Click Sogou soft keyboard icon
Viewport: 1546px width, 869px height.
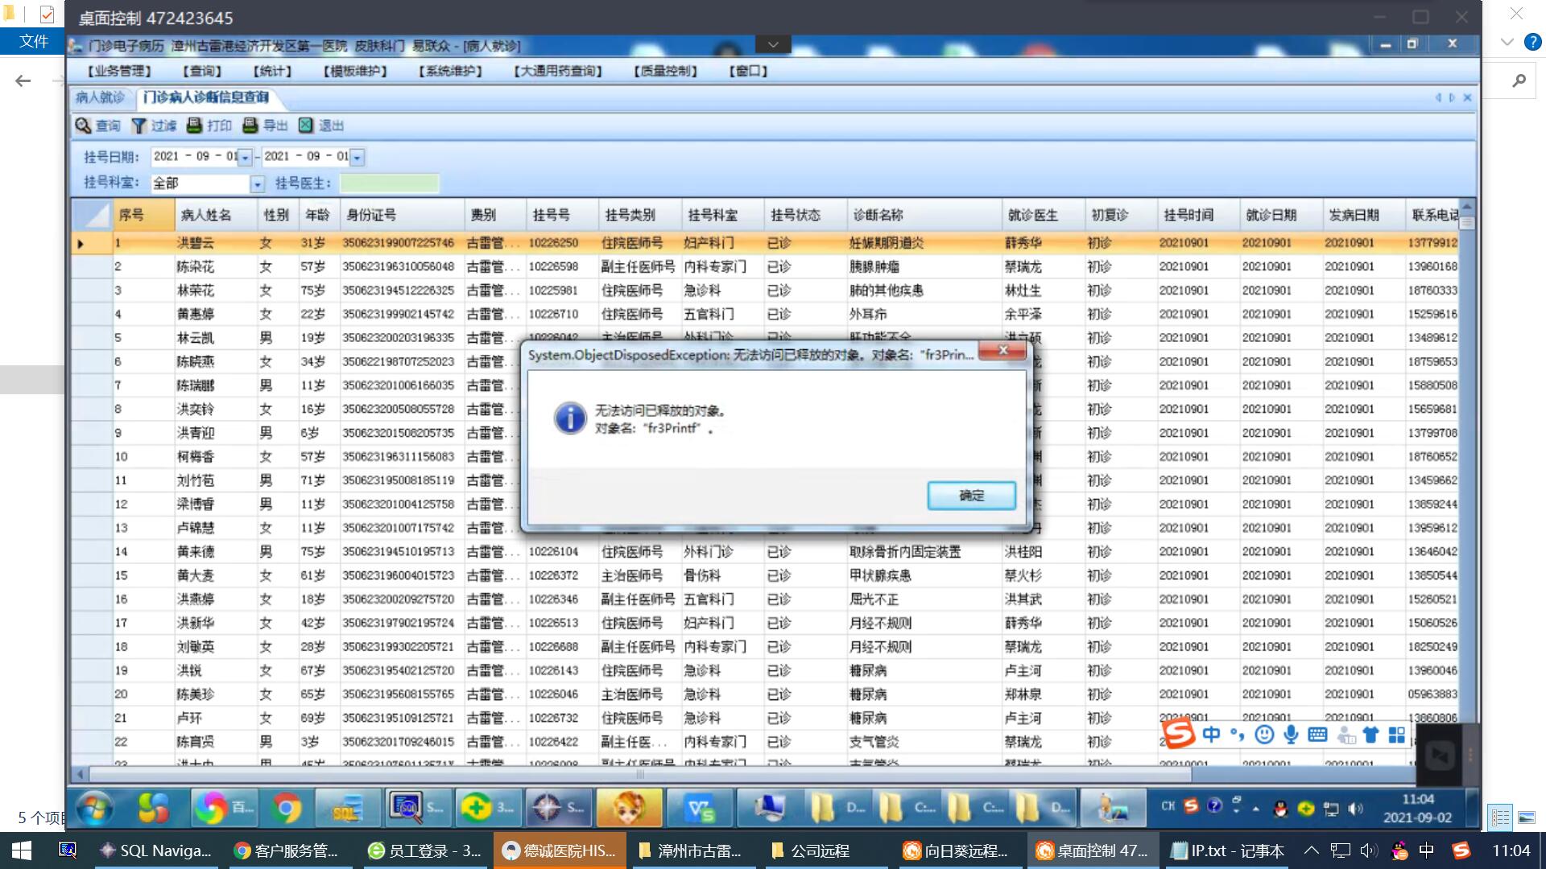tap(1317, 734)
